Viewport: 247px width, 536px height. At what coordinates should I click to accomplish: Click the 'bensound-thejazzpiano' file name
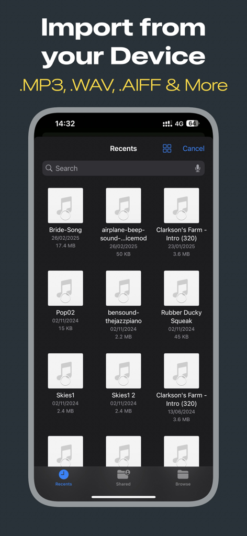pyautogui.click(x=124, y=317)
